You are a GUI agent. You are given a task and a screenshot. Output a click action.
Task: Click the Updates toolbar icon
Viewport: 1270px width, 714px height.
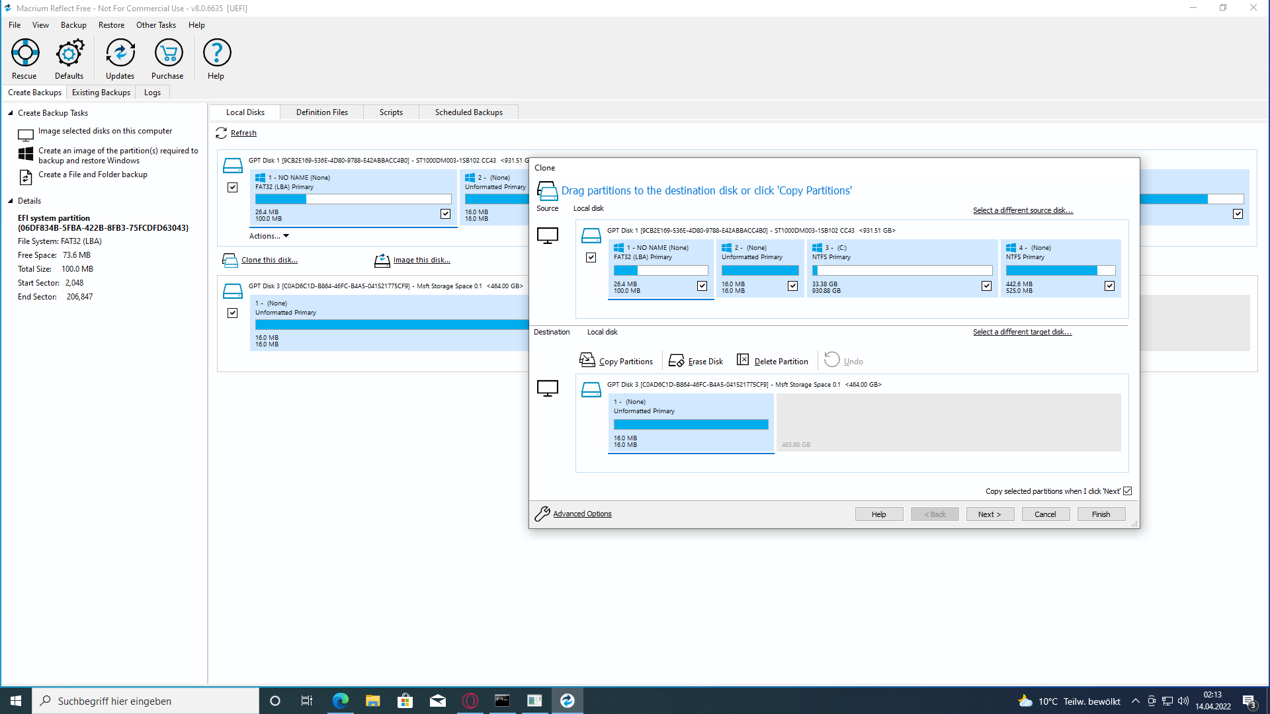coord(120,53)
